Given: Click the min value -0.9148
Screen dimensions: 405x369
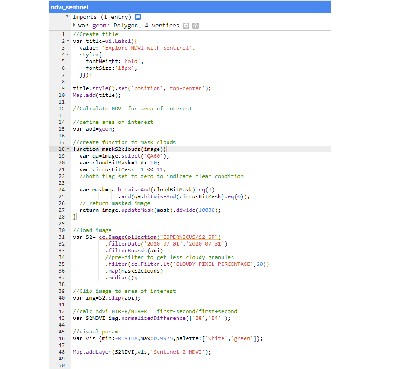Looking at the screenshot, I should tap(126, 338).
